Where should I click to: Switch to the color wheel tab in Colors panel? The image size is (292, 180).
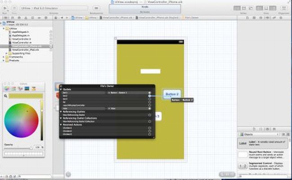7,89
